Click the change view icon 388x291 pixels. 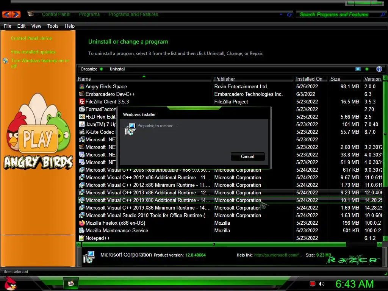click(x=358, y=69)
